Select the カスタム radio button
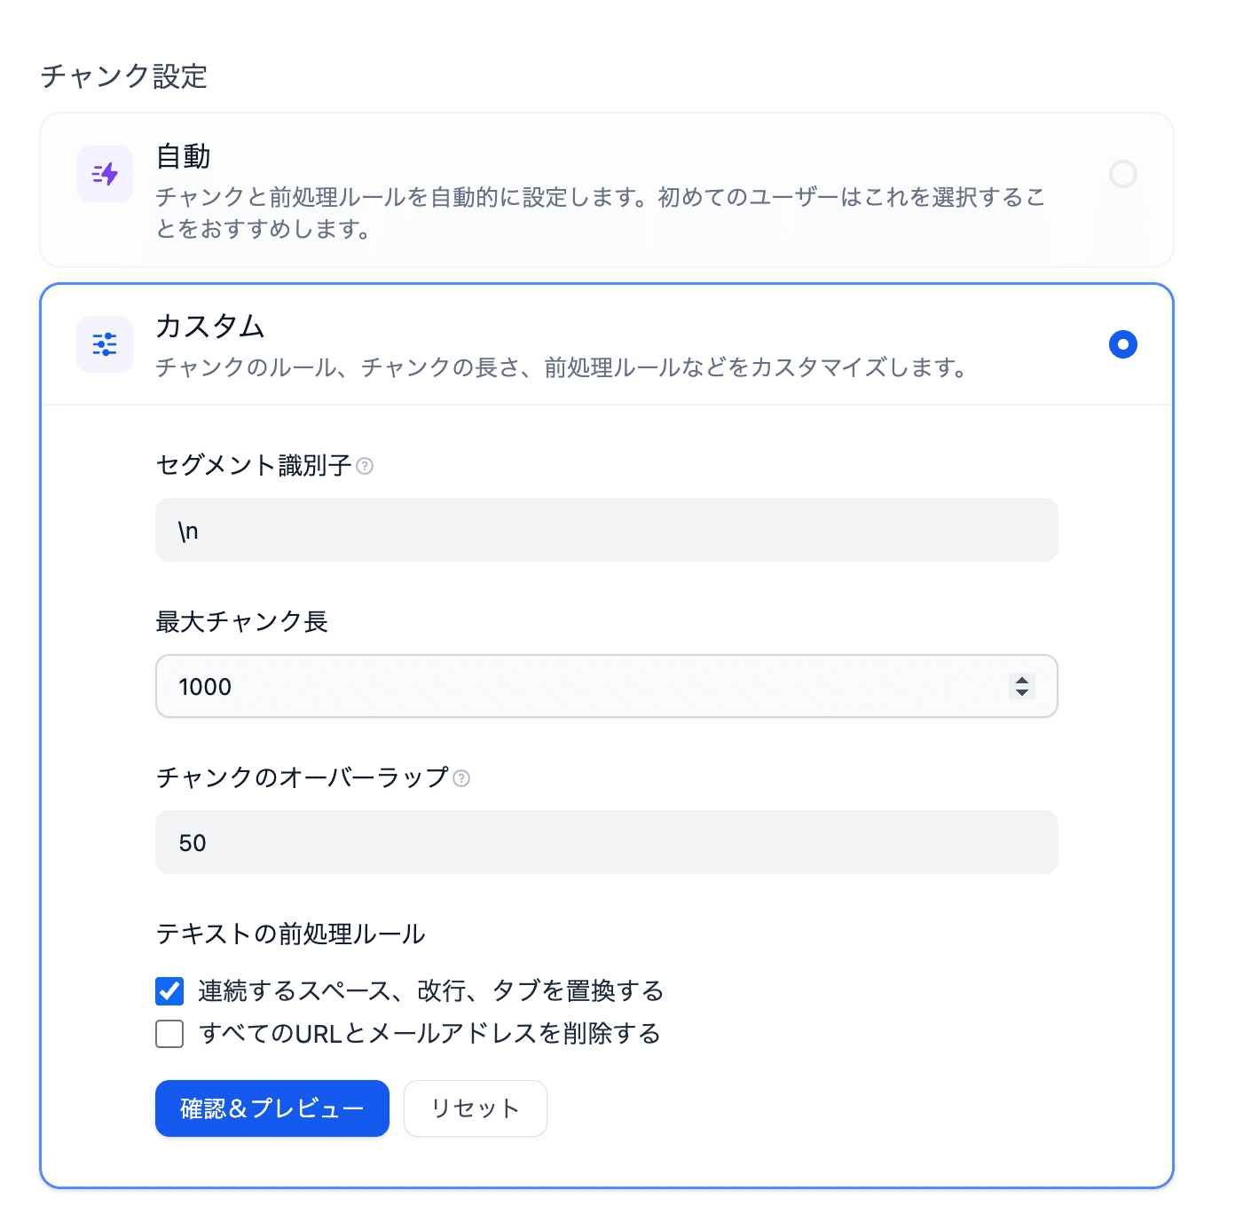Image resolution: width=1251 pixels, height=1230 pixels. click(x=1122, y=344)
